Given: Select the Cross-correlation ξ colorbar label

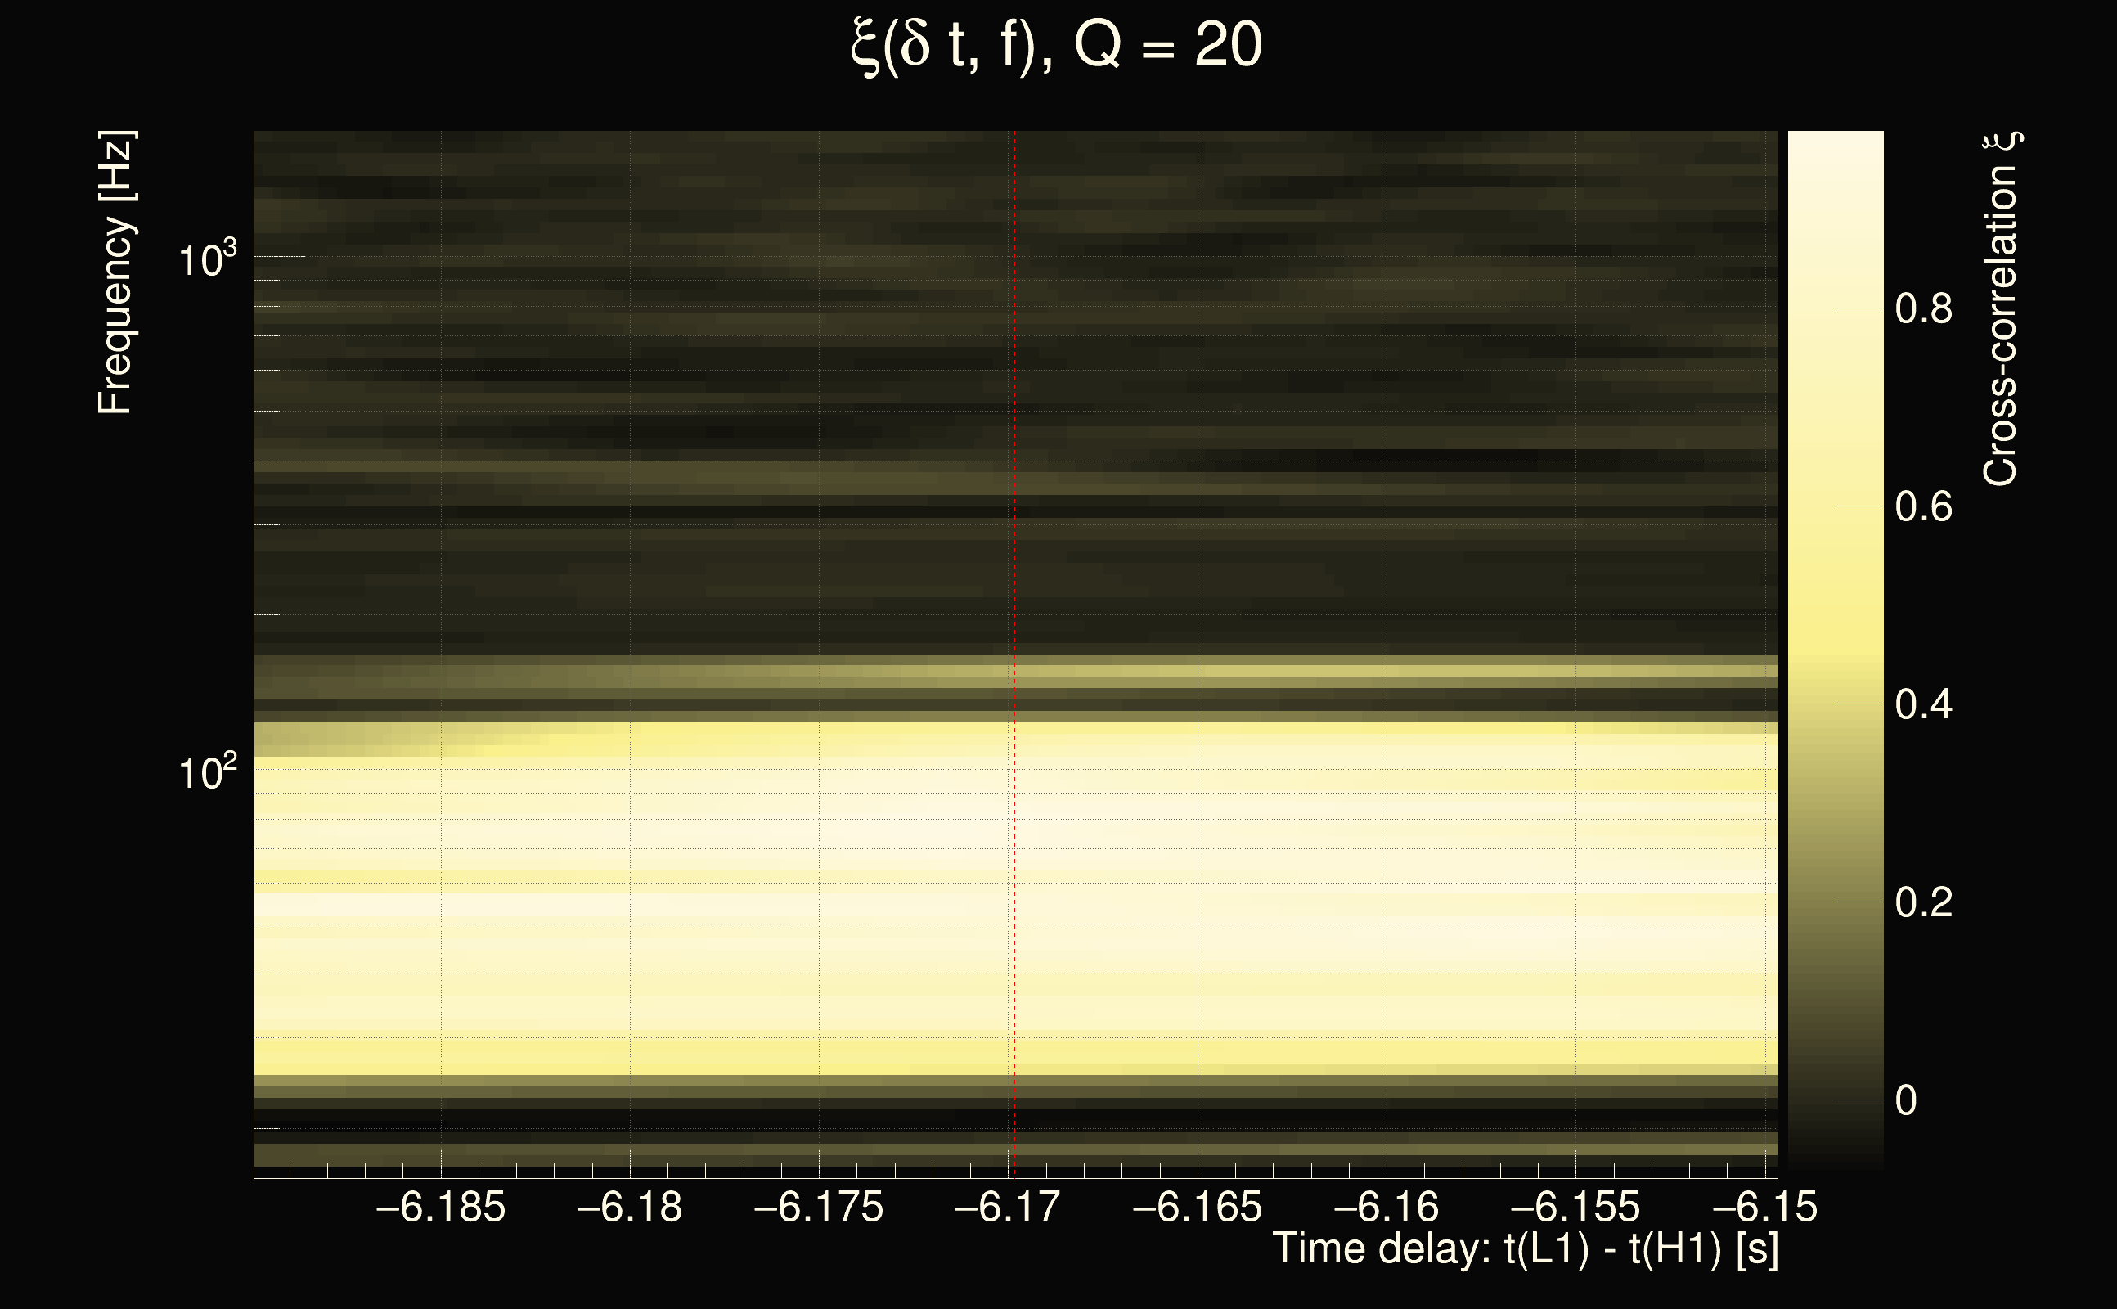Looking at the screenshot, I should point(2002,309).
